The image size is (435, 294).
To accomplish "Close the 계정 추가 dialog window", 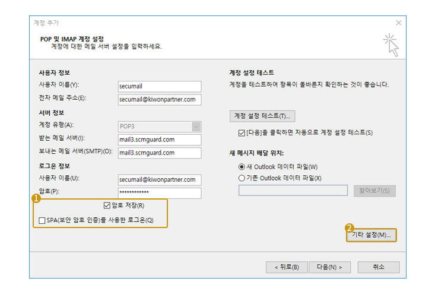I will [x=398, y=23].
